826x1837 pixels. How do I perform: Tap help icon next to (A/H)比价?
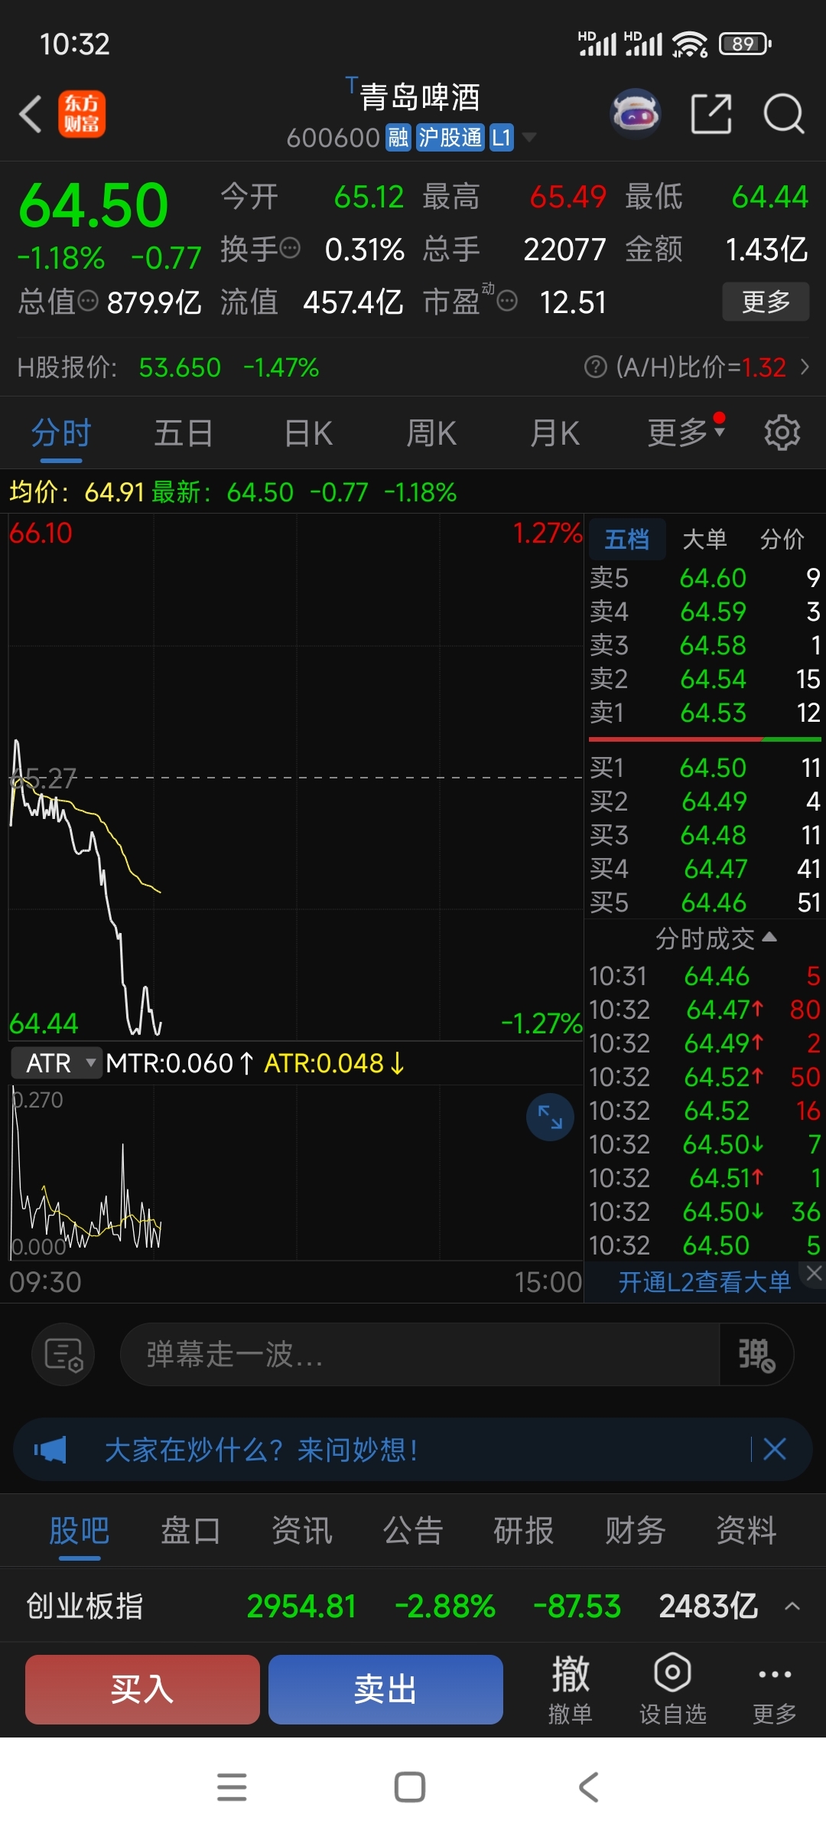click(595, 367)
